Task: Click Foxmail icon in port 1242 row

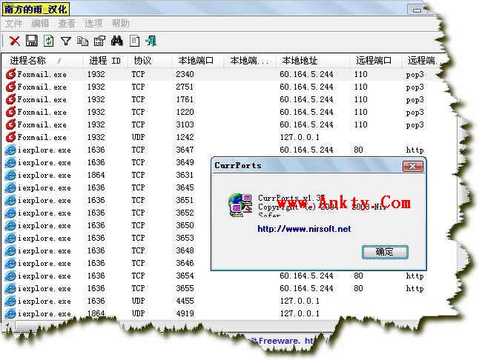Action: [10, 137]
